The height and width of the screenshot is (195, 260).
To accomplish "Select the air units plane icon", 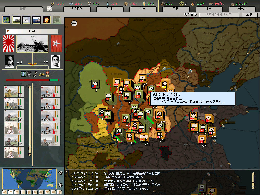I will point(26,20).
